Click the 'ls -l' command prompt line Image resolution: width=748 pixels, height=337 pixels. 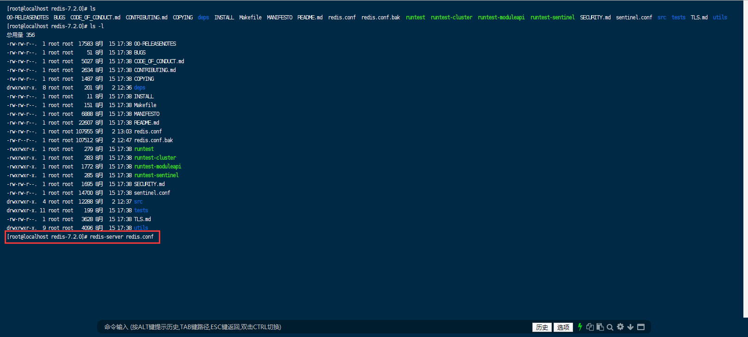pos(55,26)
